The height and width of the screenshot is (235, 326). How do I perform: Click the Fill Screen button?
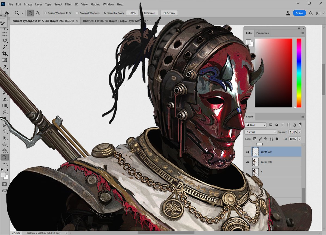point(169,13)
